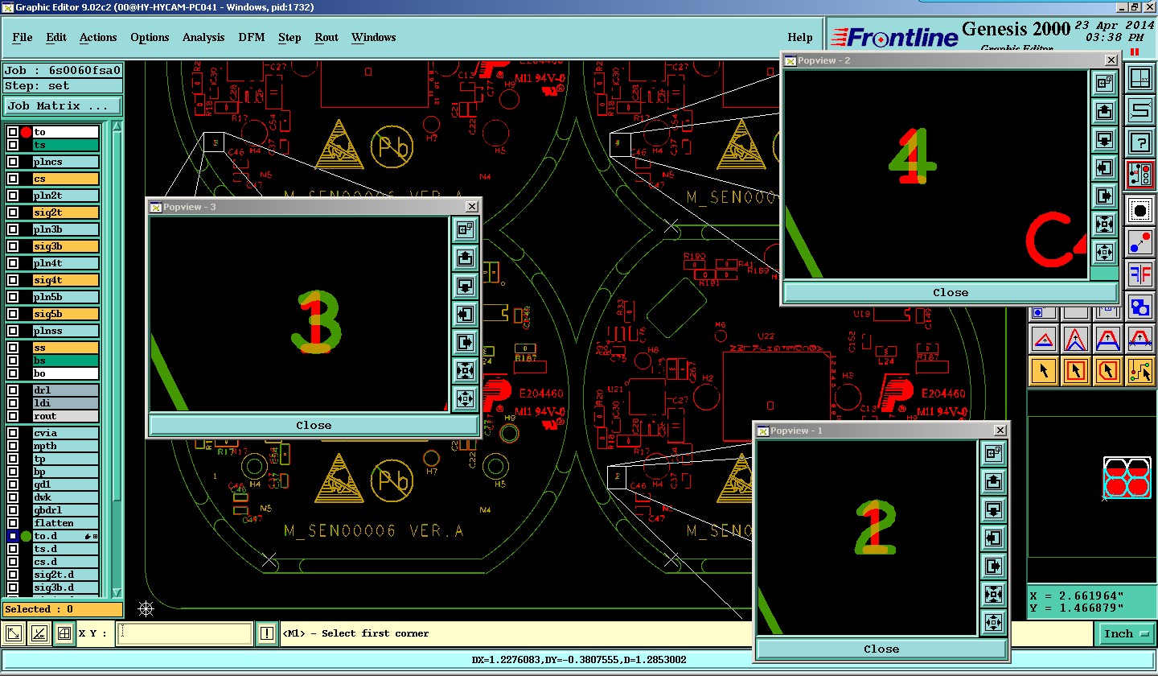Image resolution: width=1158 pixels, height=676 pixels.
Task: Pan down in the Popview - 3 window
Action: point(466,286)
